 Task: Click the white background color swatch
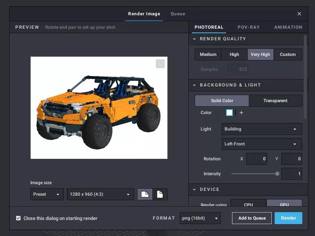(229, 113)
